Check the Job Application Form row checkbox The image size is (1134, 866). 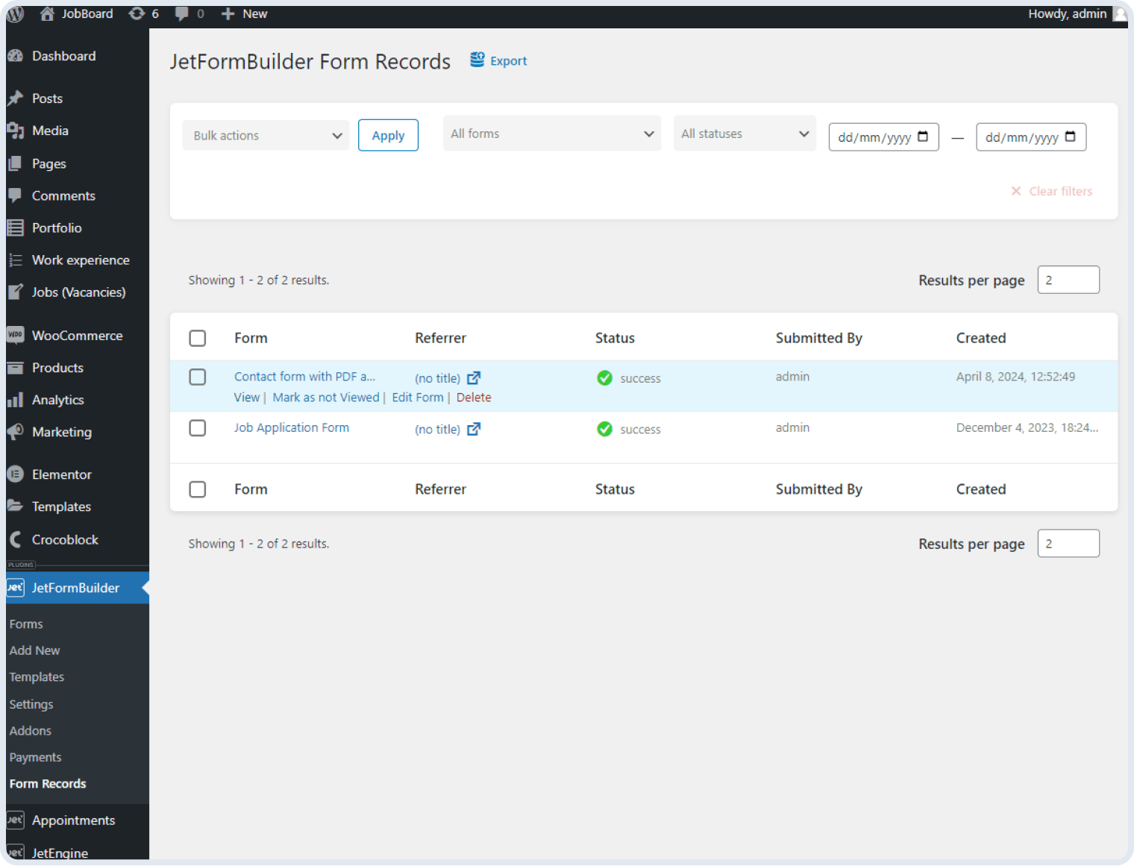tap(198, 428)
